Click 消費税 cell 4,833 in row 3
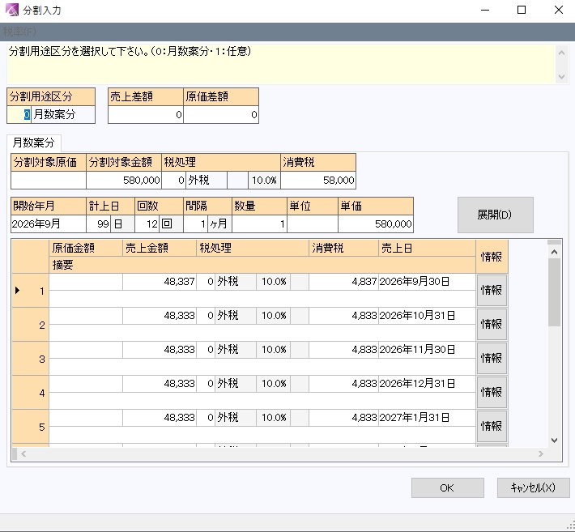The image size is (575, 532). (x=343, y=350)
